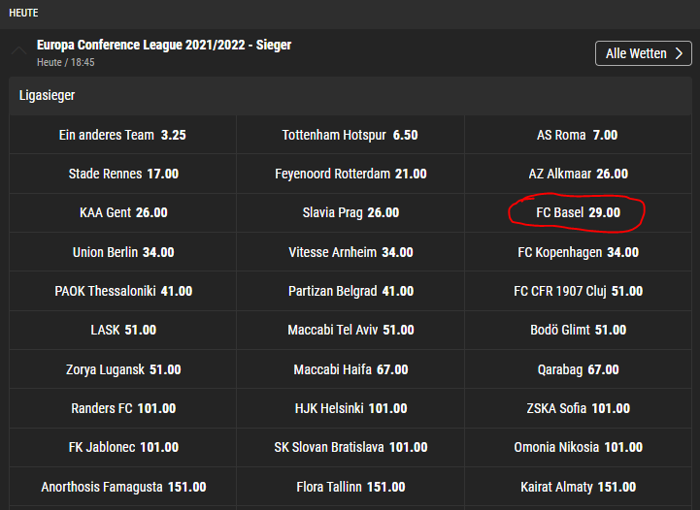Click the Ligasieger market header
Image resolution: width=700 pixels, height=510 pixels.
pyautogui.click(x=350, y=96)
